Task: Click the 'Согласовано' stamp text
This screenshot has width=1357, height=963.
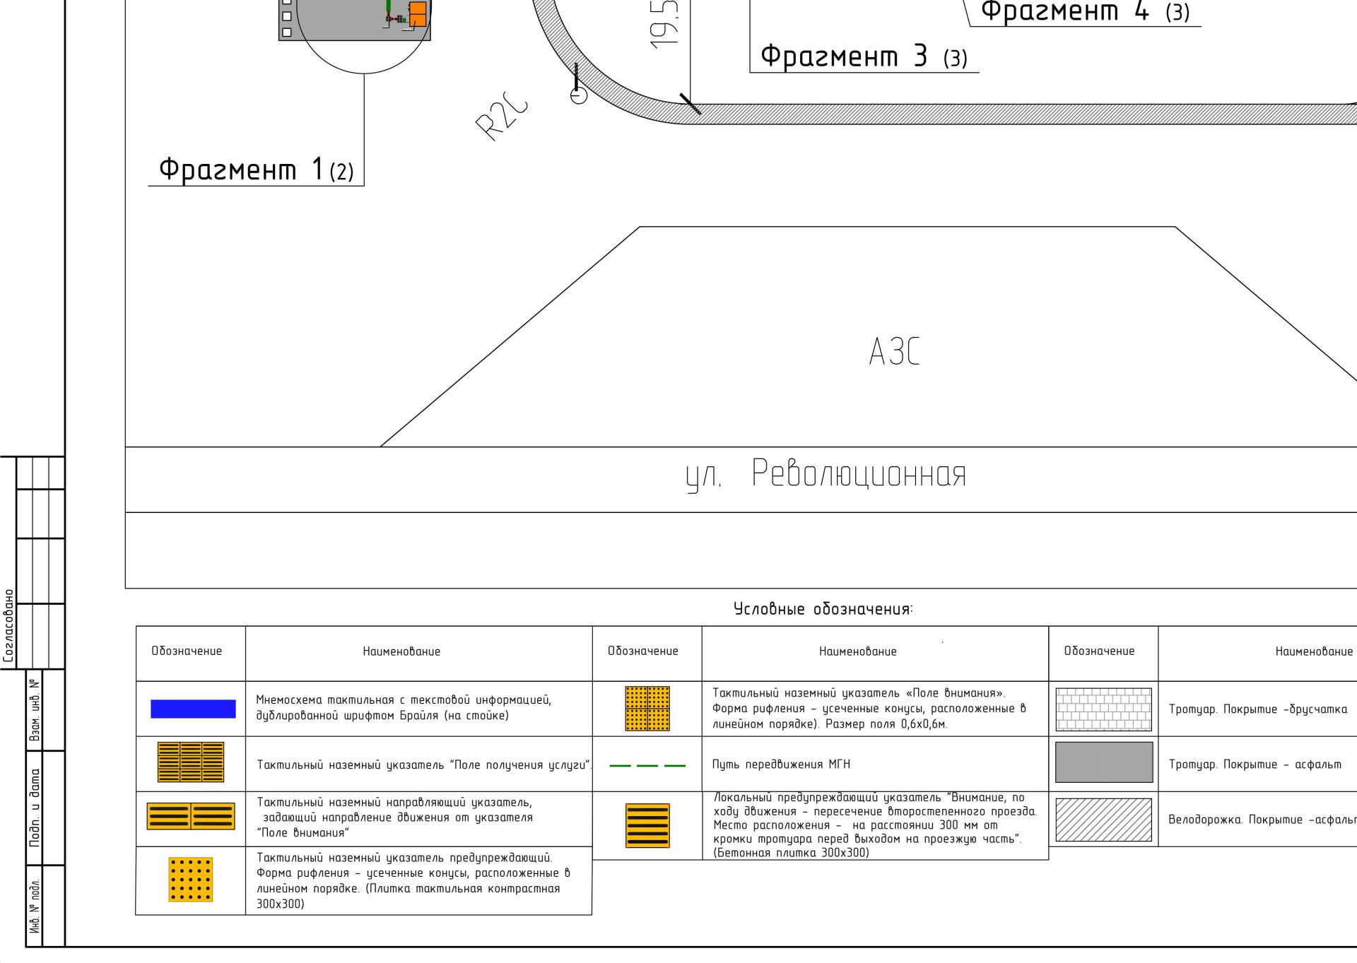Action: 9,627
